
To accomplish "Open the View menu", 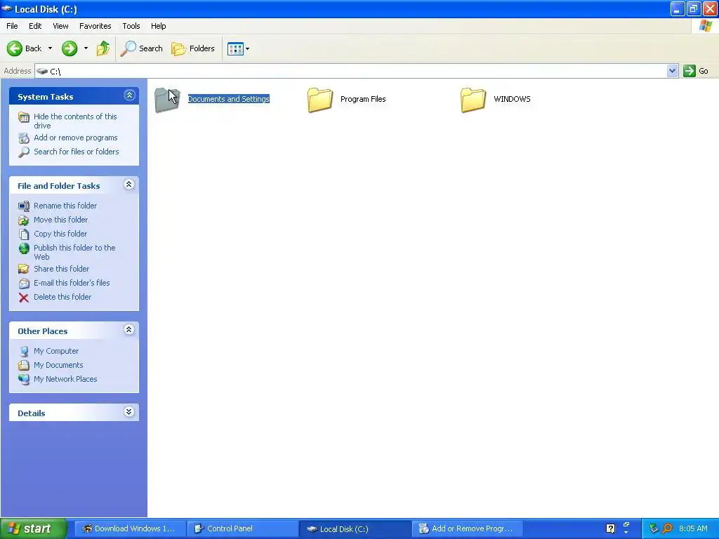I will pyautogui.click(x=60, y=26).
